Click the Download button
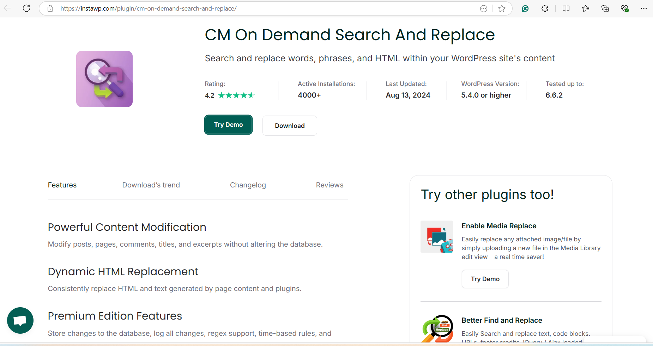This screenshot has width=653, height=346. (290, 126)
